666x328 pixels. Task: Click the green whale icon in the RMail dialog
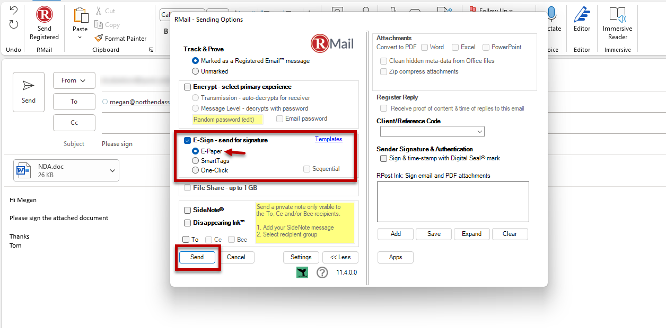point(302,272)
